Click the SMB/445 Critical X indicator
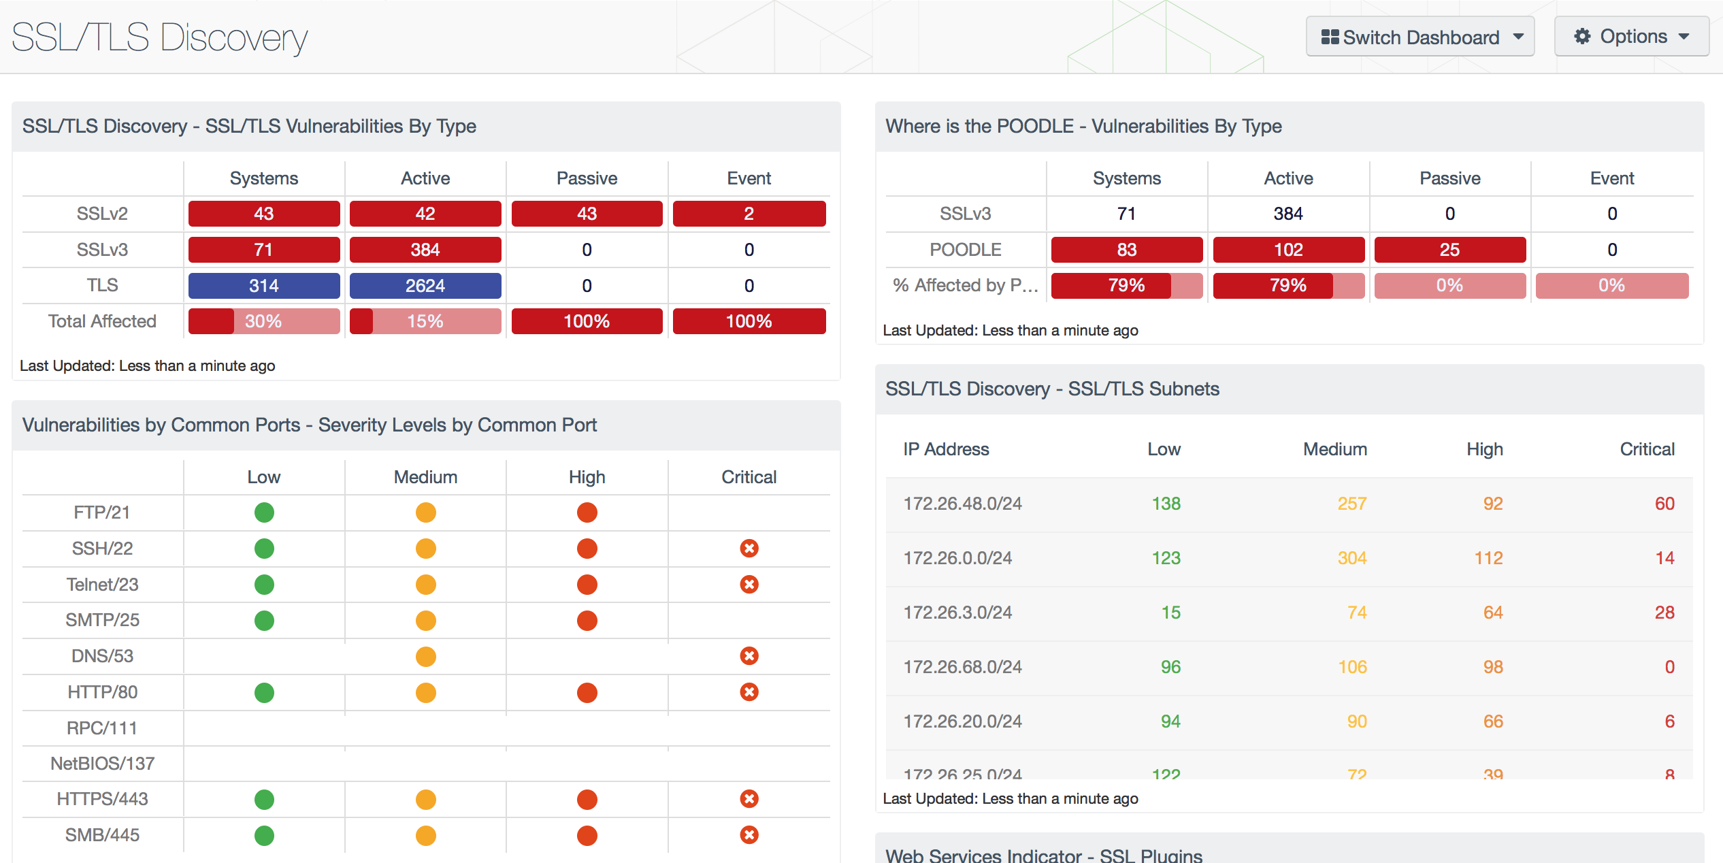Viewport: 1723px width, 863px height. tap(749, 835)
